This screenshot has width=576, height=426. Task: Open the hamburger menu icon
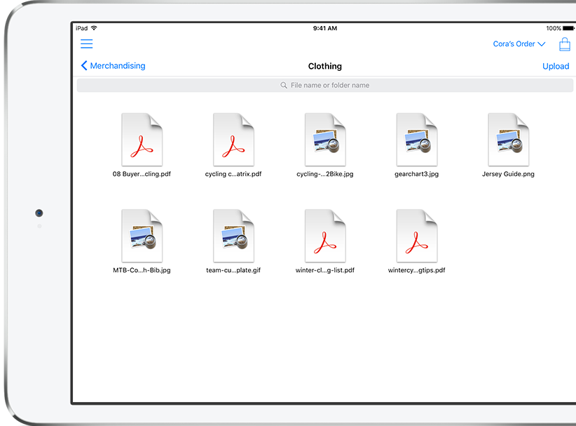(x=87, y=44)
